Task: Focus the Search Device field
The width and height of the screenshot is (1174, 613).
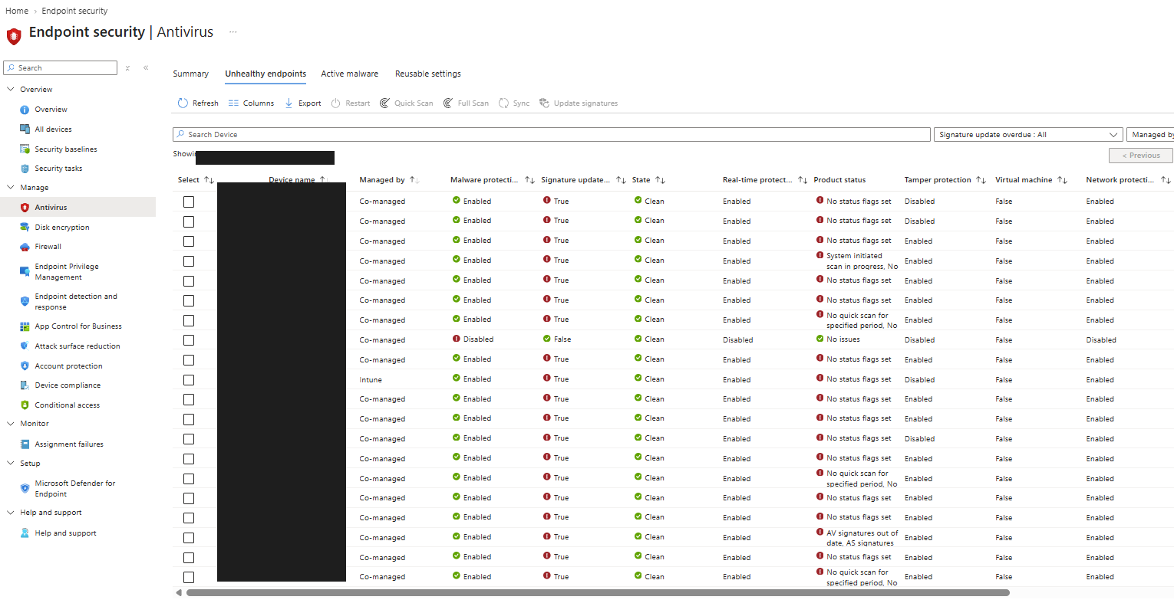Action: pyautogui.click(x=552, y=135)
